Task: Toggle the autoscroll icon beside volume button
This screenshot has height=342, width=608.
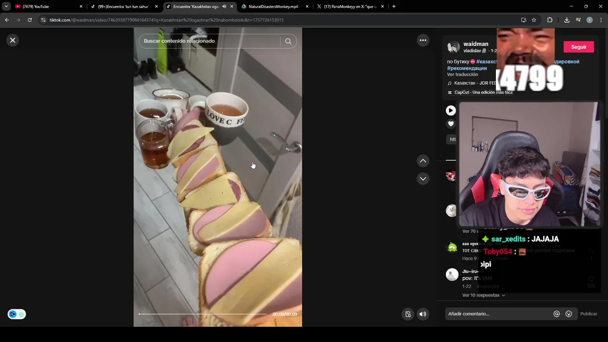Action: click(408, 314)
